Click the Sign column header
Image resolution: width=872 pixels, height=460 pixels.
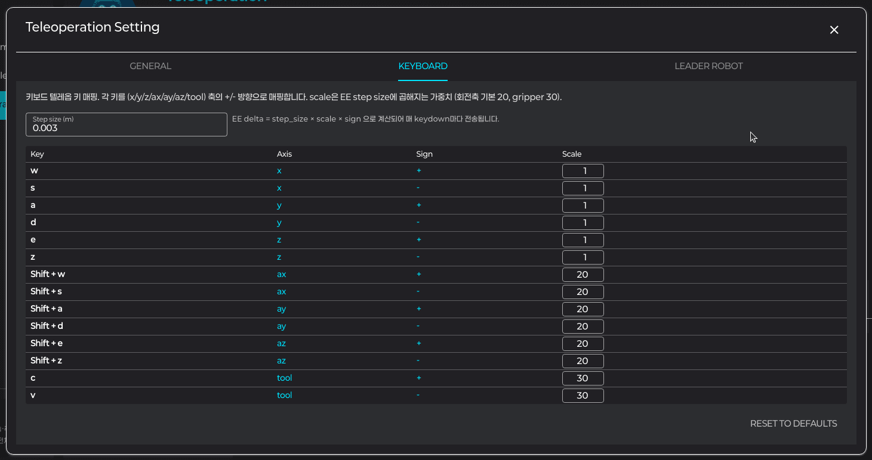pyautogui.click(x=424, y=154)
